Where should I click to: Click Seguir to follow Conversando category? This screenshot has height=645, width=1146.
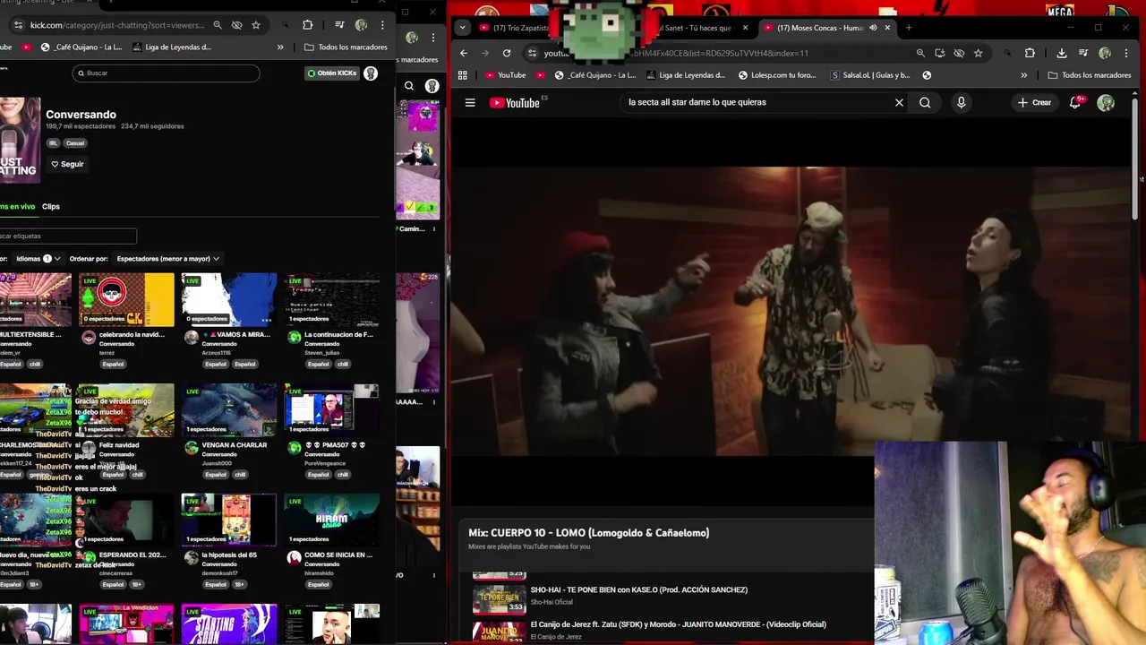(67, 164)
